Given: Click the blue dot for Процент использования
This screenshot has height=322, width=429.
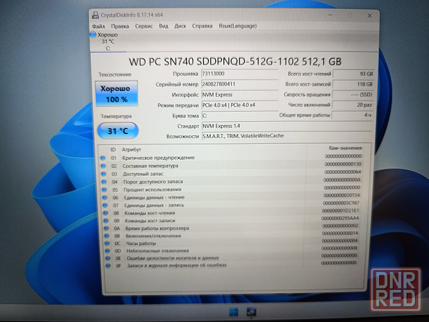Looking at the screenshot, I should [104, 190].
